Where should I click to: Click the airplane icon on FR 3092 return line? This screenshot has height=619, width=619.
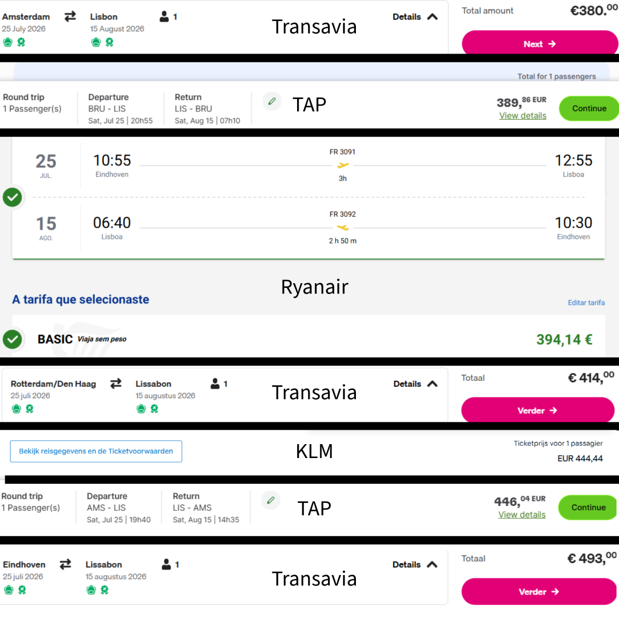tap(343, 227)
